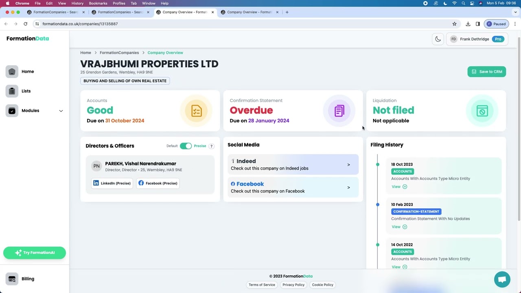Switch to second FormationCompanies tab
Screen dimensions: 521x293
point(120,12)
